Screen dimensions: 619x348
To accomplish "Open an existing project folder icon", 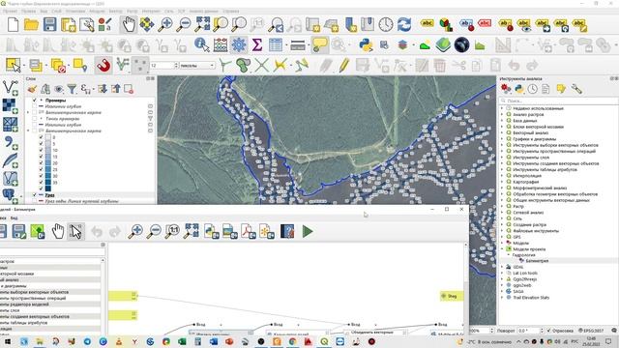I will pos(31,24).
